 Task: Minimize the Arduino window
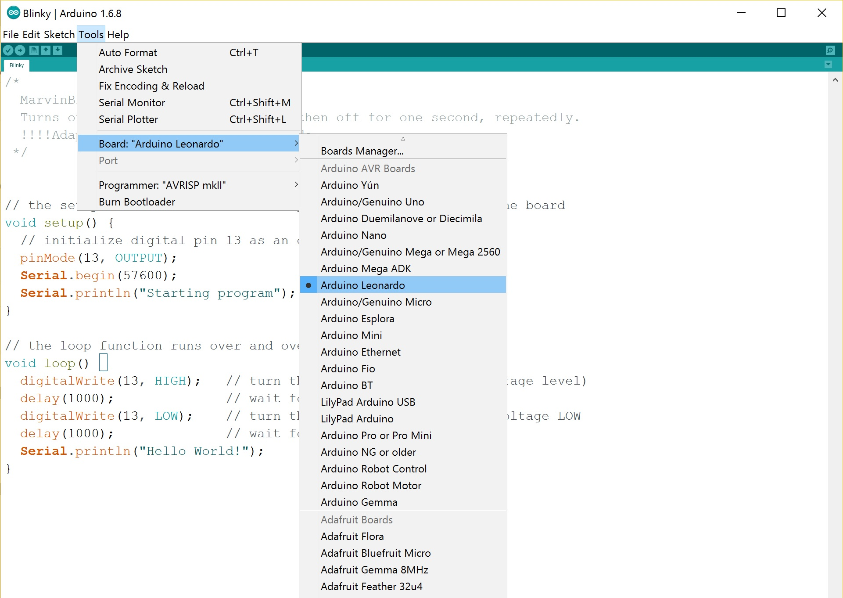coord(741,13)
